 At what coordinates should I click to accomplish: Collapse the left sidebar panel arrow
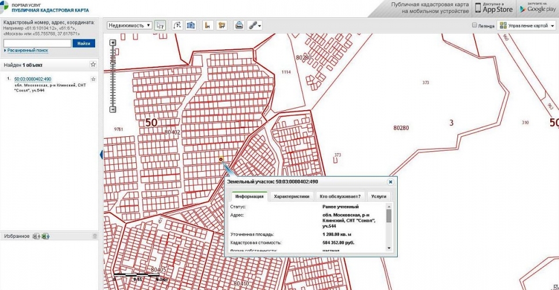pos(101,154)
